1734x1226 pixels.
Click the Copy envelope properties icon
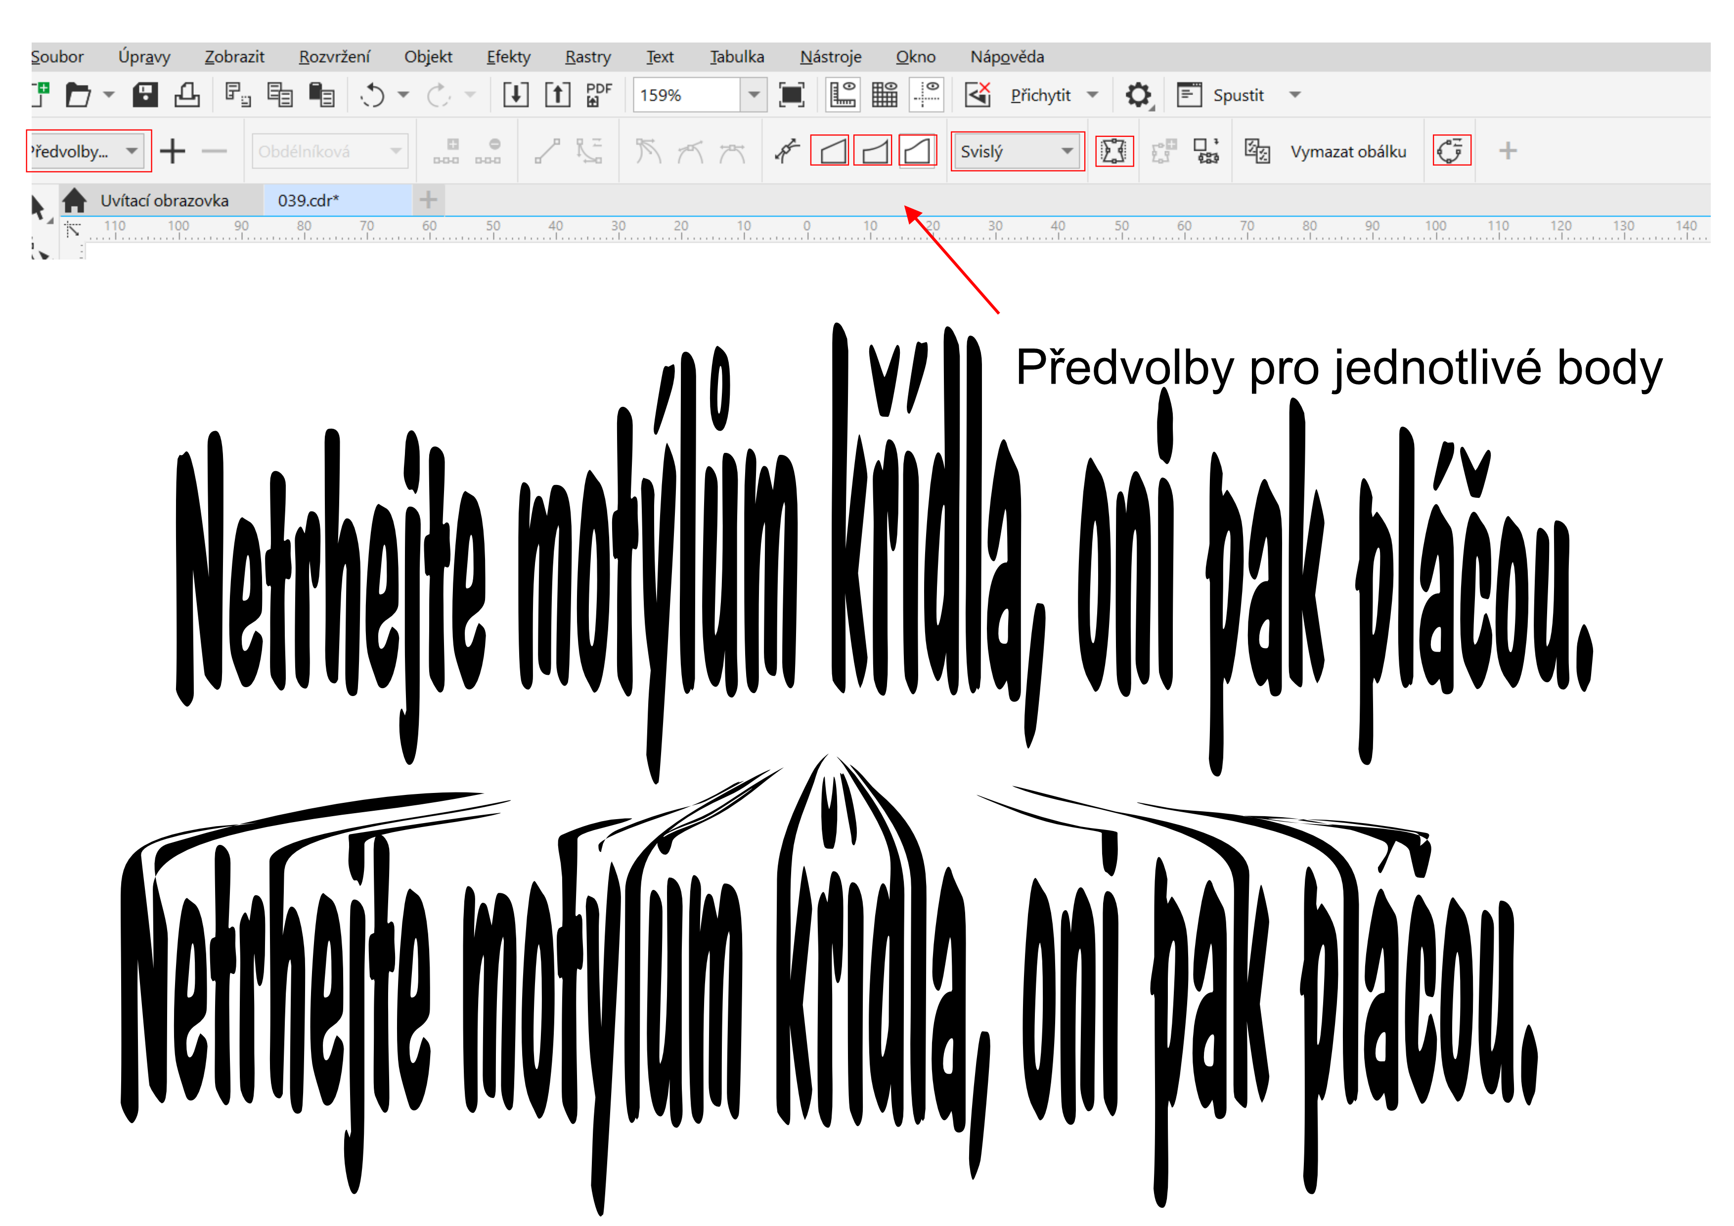pos(1257,151)
